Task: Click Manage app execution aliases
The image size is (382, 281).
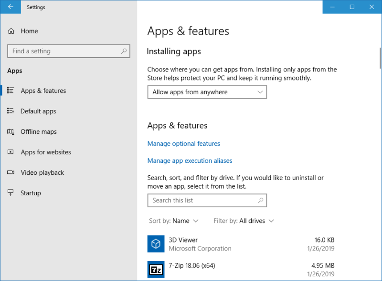Action: [190, 161]
